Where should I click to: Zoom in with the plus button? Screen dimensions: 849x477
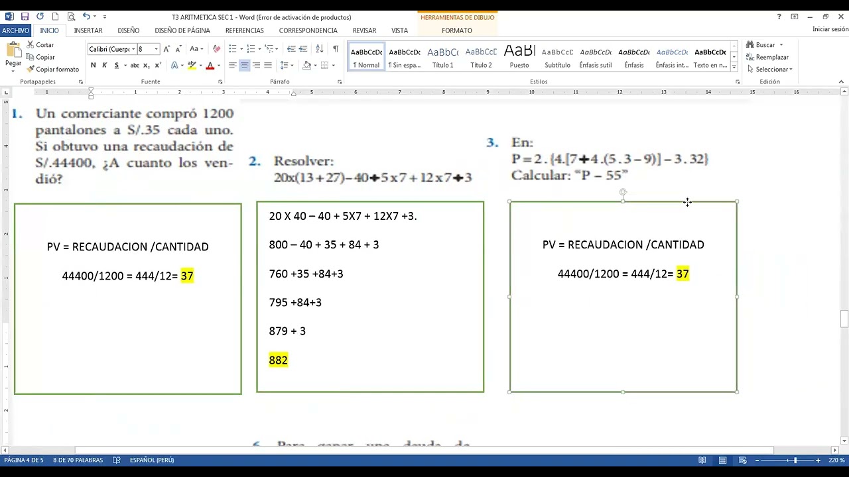(818, 460)
